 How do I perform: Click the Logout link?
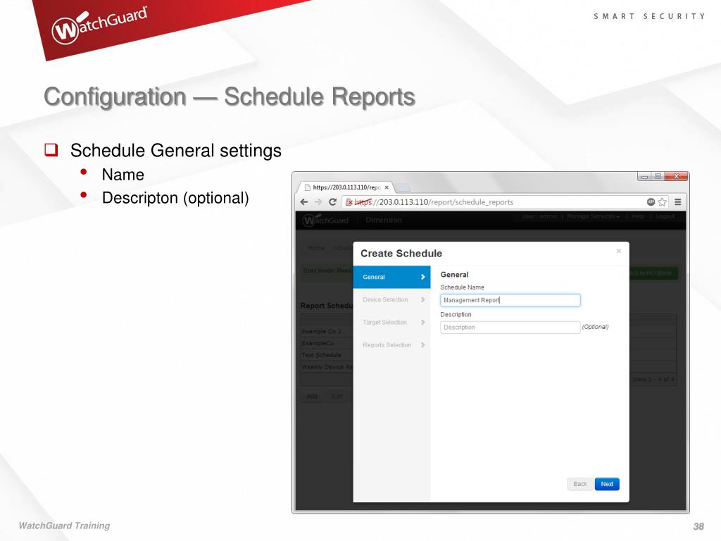pos(665,216)
